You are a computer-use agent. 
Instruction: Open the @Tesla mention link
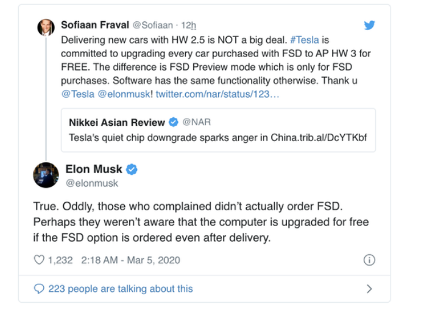[78, 94]
